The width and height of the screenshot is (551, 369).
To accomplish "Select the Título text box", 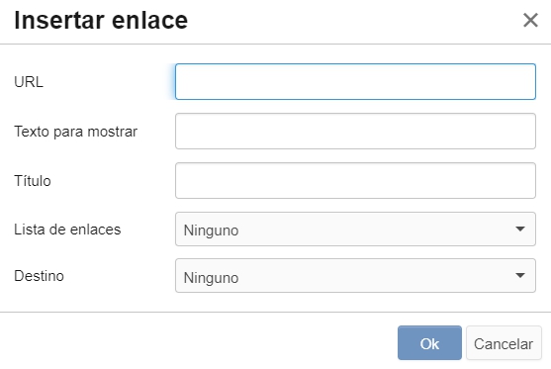I will [355, 181].
